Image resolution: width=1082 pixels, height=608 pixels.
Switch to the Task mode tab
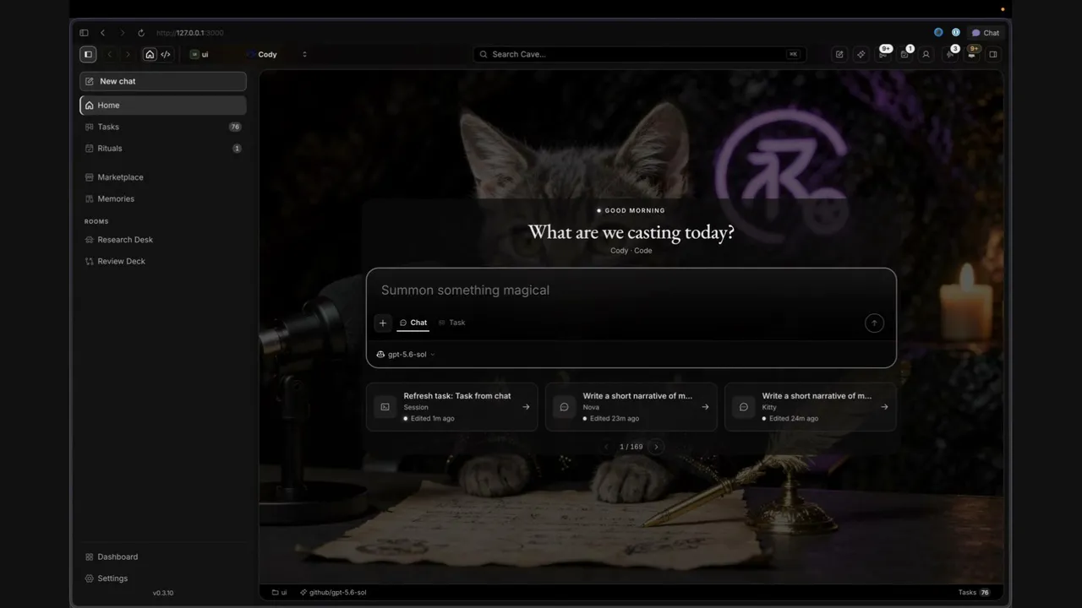(452, 323)
